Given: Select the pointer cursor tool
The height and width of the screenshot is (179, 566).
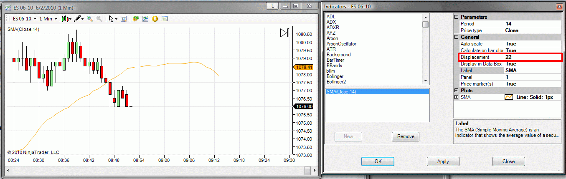Looking at the screenshot, I should [x=111, y=19].
